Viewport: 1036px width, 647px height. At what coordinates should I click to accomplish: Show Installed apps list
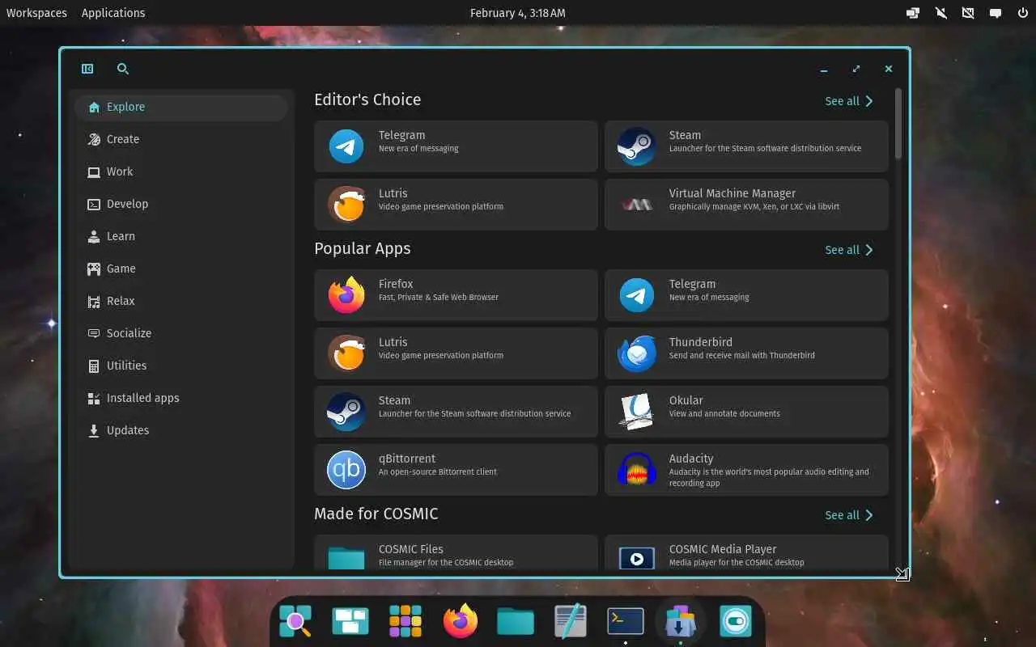(x=181, y=398)
